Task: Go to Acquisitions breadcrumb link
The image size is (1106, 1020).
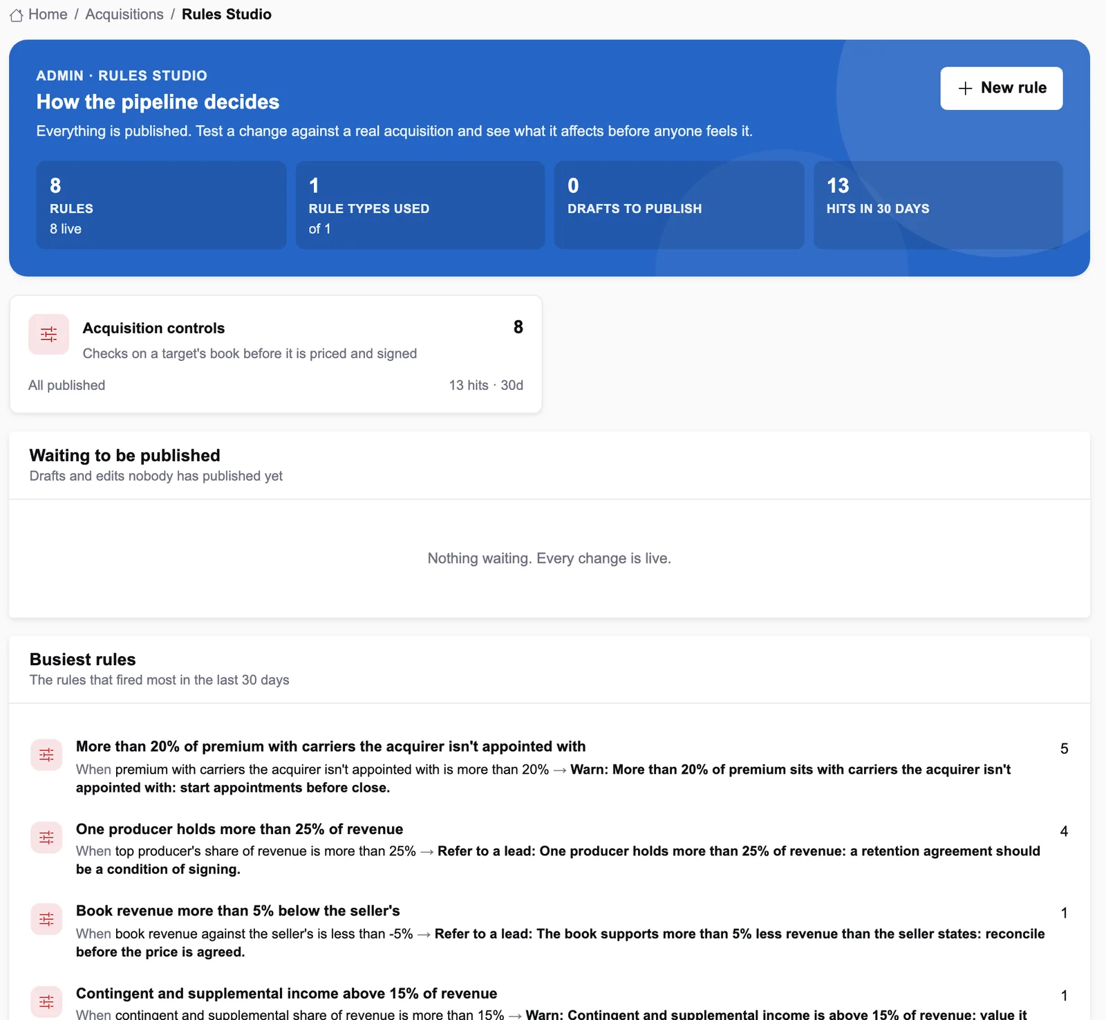Action: (124, 15)
